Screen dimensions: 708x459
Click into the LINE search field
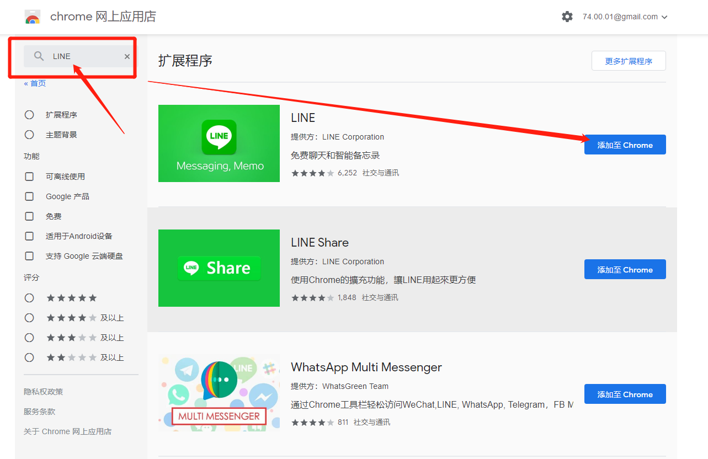point(79,56)
